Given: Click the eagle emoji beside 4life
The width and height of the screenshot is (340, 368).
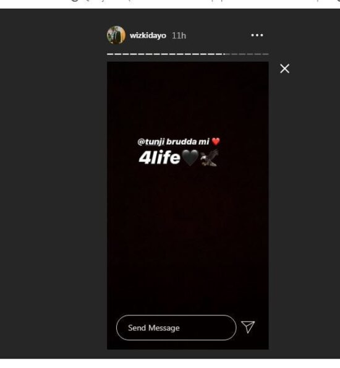Looking at the screenshot, I should [x=210, y=158].
